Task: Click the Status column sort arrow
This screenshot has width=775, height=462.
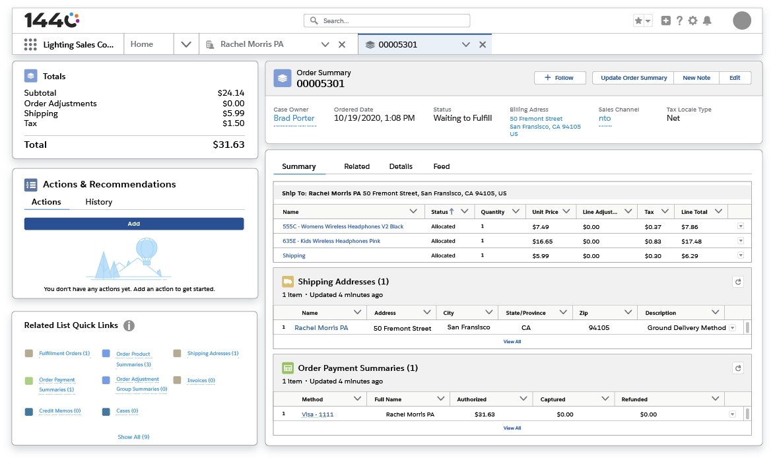Action: click(x=452, y=211)
